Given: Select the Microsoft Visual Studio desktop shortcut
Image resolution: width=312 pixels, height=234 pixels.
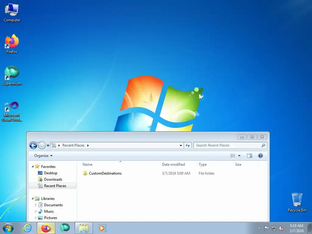Looking at the screenshot, I should pos(12,112).
